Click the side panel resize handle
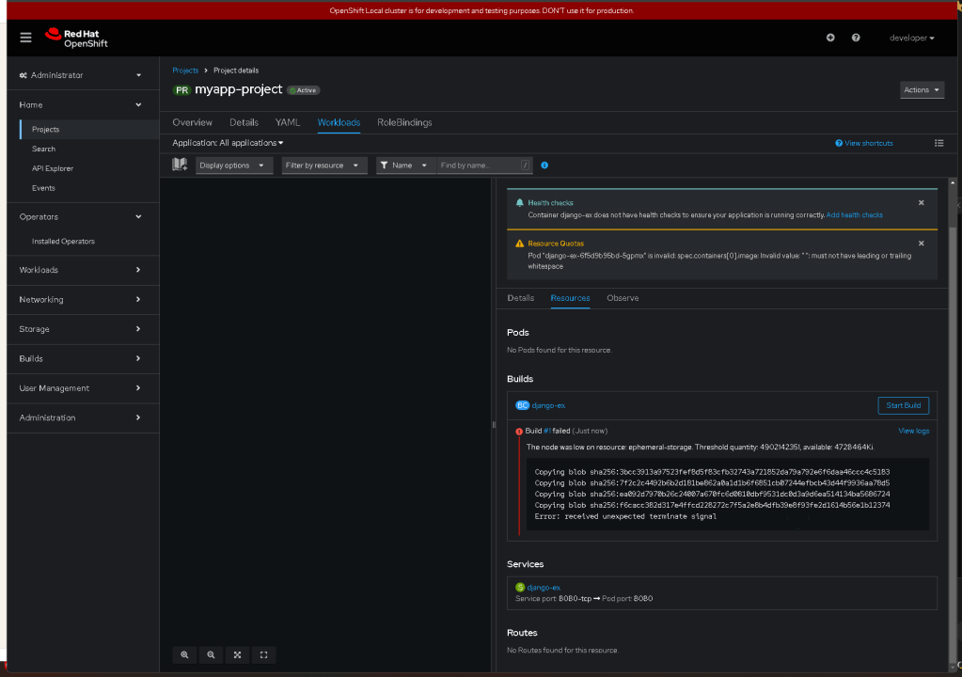 click(x=494, y=424)
